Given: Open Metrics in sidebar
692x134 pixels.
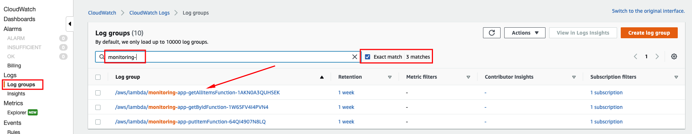Looking at the screenshot, I should tap(13, 103).
